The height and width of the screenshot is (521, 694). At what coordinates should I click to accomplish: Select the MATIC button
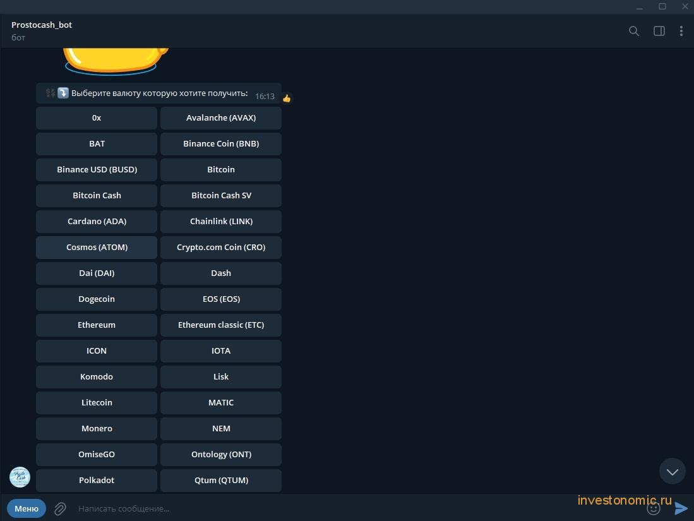[221, 403]
